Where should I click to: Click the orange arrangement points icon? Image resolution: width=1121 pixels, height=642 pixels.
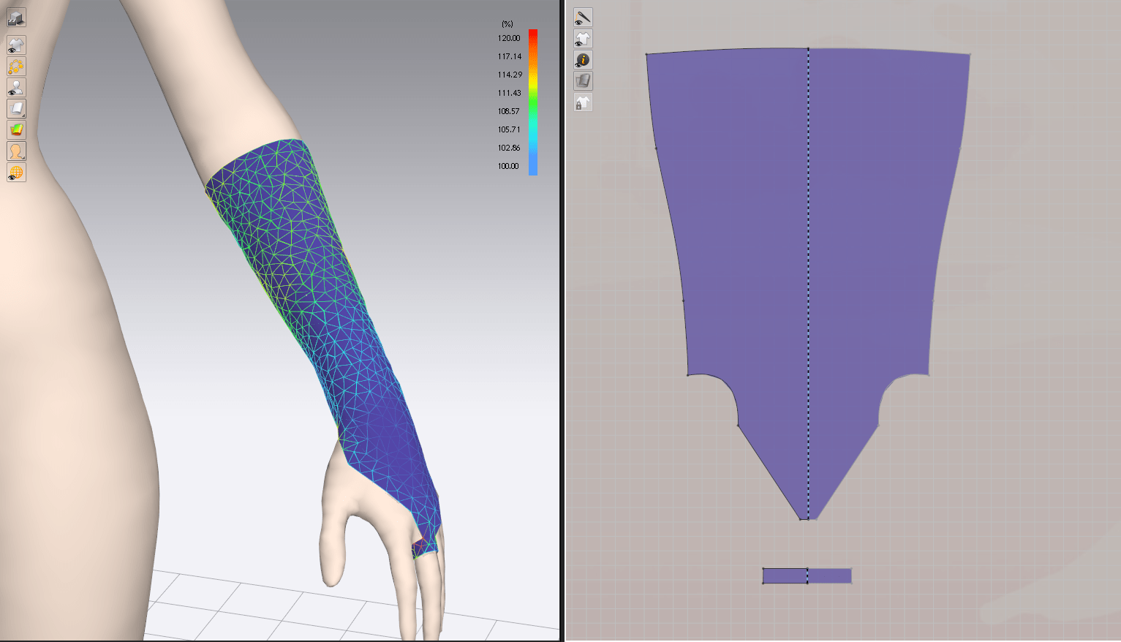click(16, 67)
